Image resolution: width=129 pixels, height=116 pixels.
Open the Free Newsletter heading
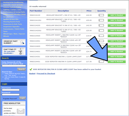coord(12,103)
